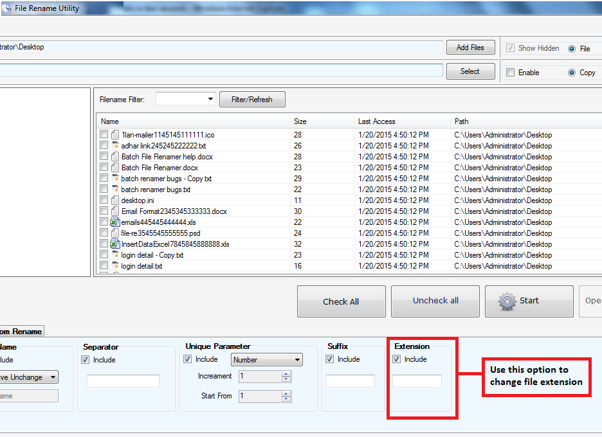Click the icon beside 1lan-mailer1145145111111.ico
602x437 pixels.
(114, 134)
